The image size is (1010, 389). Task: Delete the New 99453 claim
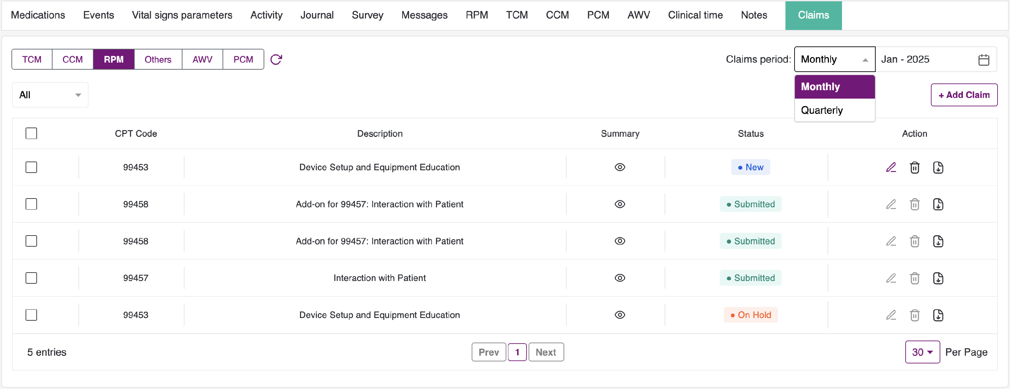(x=914, y=167)
